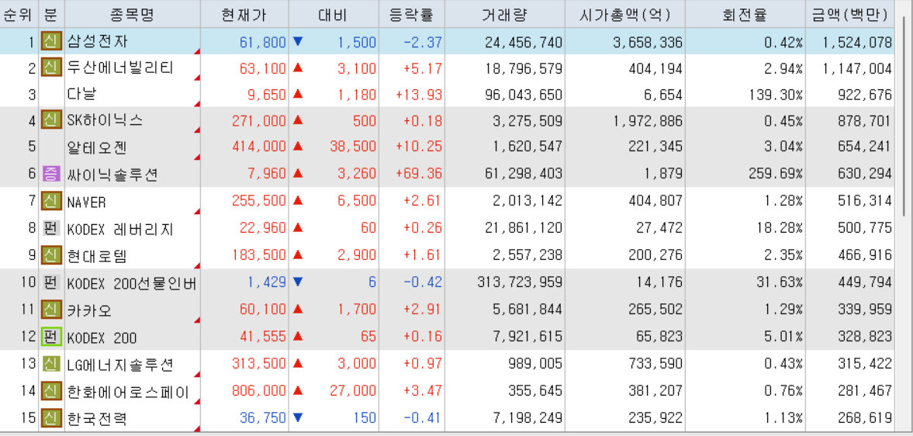
Task: Click the price 41,555 of KODEX 200
Action: [263, 337]
